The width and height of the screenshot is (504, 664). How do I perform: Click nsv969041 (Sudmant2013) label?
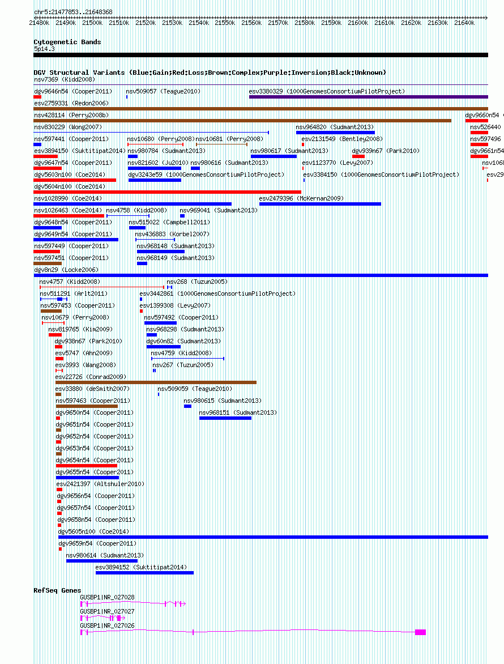pos(219,210)
